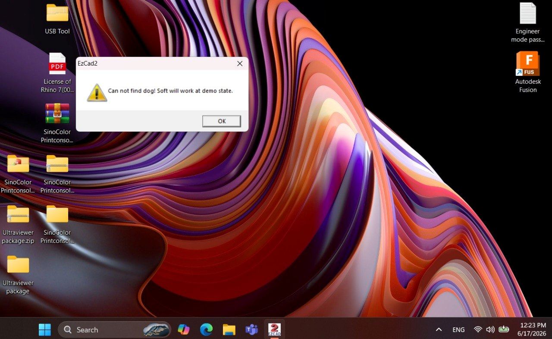Select the Ultraviewer package.zip icon

18,224
